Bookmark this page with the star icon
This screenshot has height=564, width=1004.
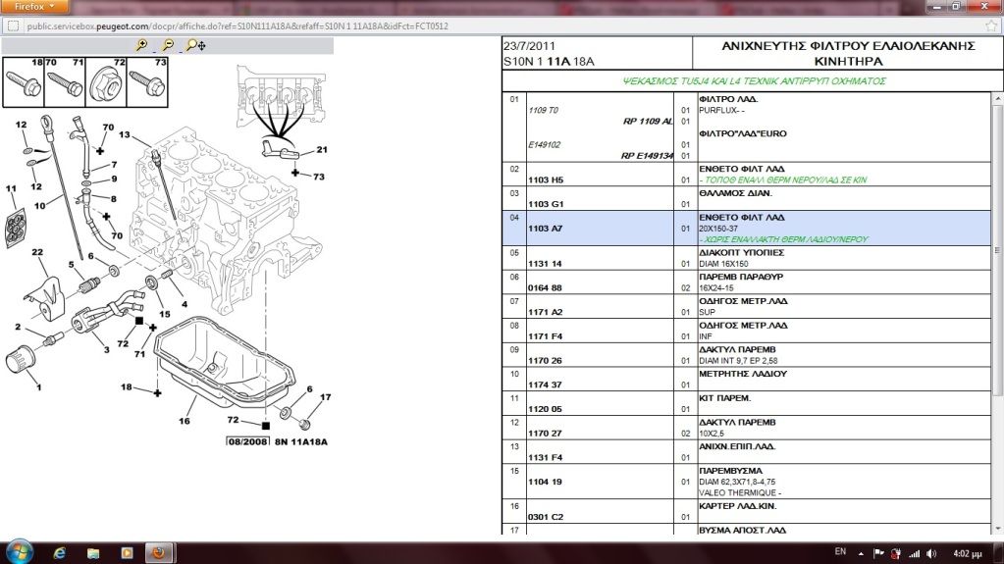click(x=992, y=26)
